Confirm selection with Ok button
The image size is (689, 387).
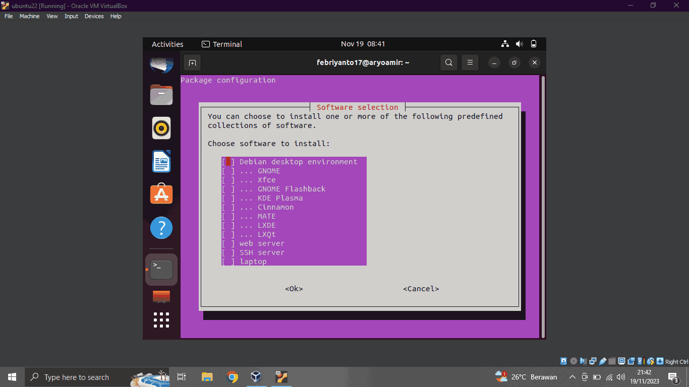coord(294,289)
